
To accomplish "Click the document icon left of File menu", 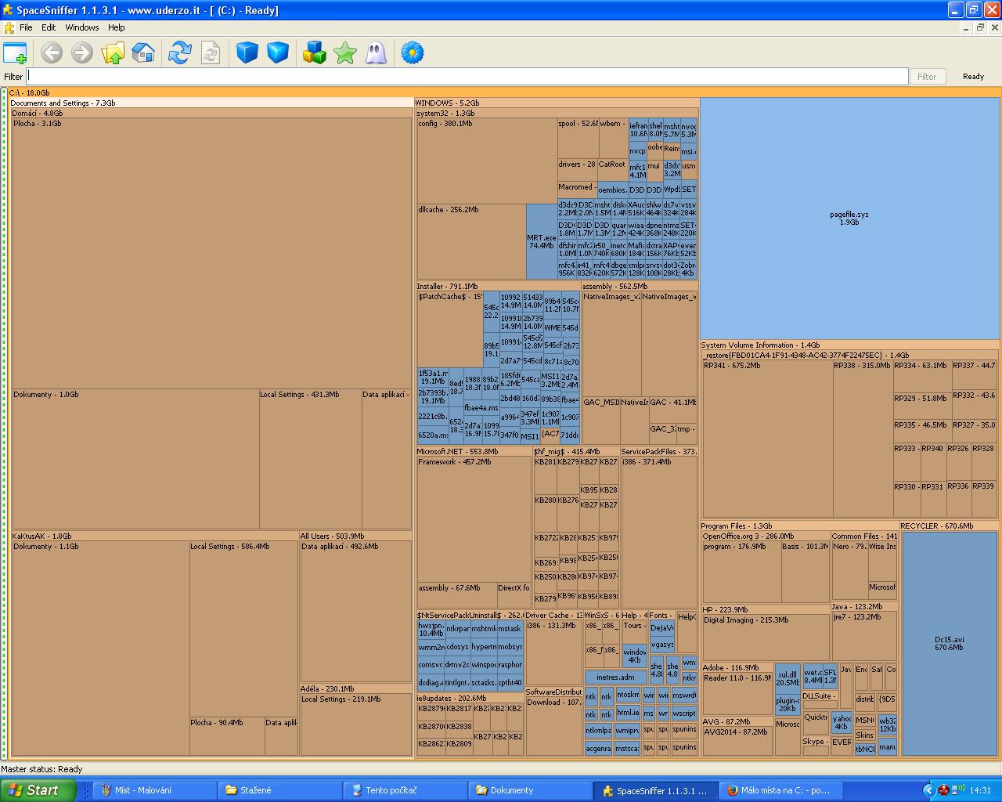I will 9,27.
